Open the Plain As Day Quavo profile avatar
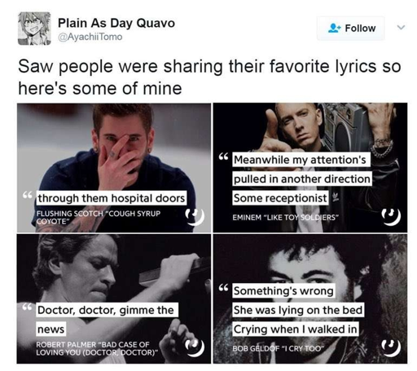 point(34,29)
